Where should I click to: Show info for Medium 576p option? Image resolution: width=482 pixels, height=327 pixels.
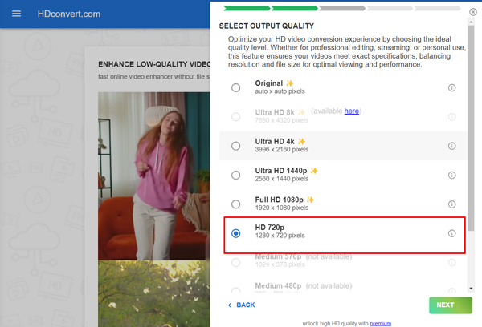451,263
